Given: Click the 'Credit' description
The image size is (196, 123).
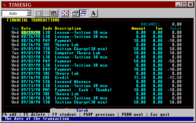Looking at the screenshot, I should point(62,78).
